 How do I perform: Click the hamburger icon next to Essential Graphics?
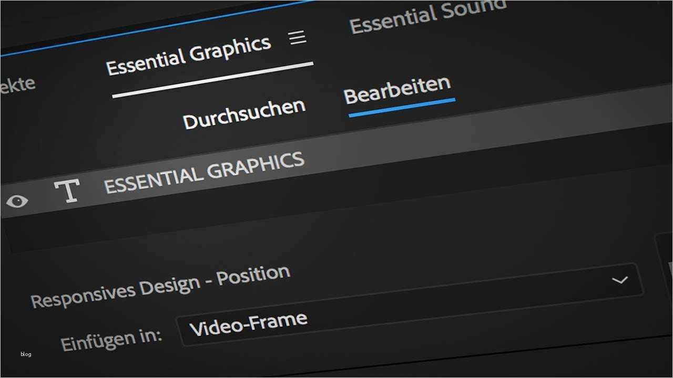coord(298,37)
